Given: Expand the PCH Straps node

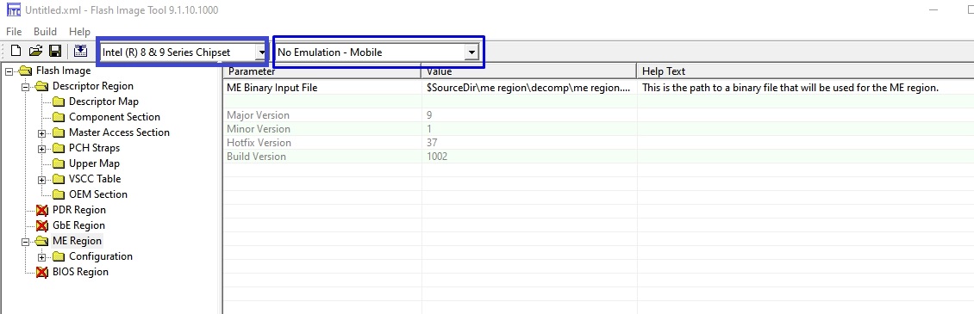Looking at the screenshot, I should [41, 148].
